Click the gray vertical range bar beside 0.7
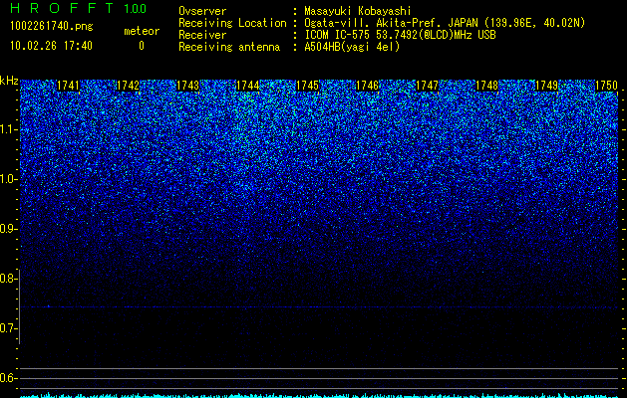This screenshot has height=398, width=627. (x=19, y=307)
